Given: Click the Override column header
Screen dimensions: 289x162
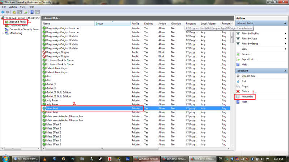Looking at the screenshot, I should coord(177,23).
